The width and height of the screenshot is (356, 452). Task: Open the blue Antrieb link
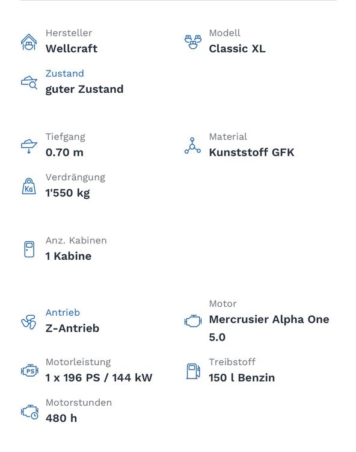pyautogui.click(x=63, y=312)
